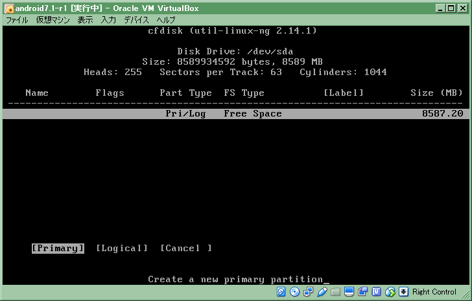Viewport: 472px width, 301px height.
Task: Click the Create a new primary partition hint
Action: (235, 280)
